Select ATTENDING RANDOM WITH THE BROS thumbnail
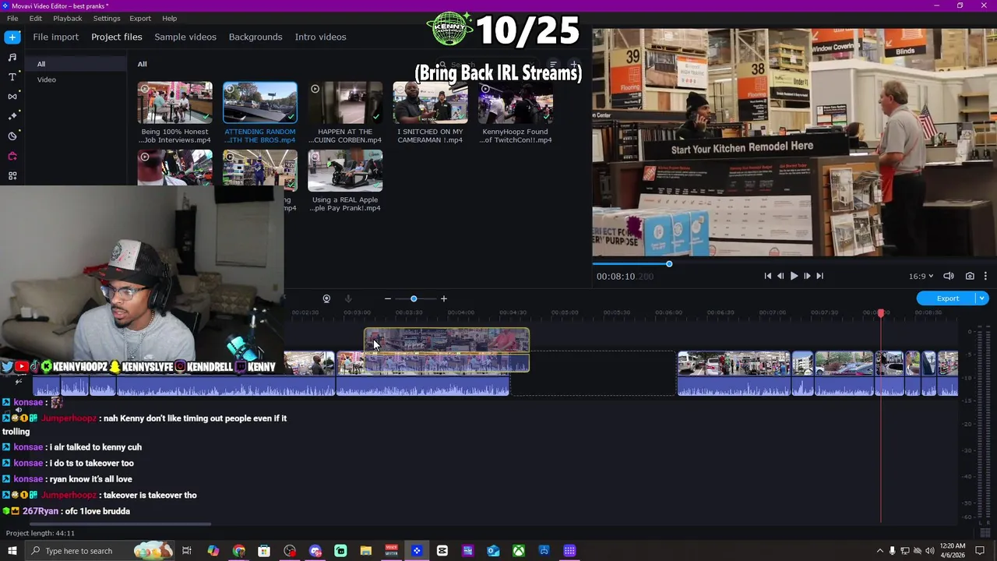This screenshot has height=561, width=997. (260, 103)
